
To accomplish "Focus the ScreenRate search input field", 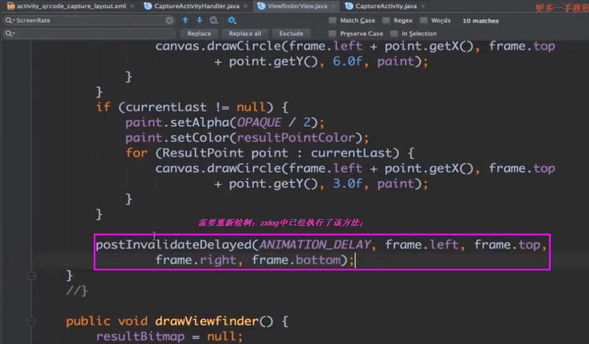I will click(89, 20).
